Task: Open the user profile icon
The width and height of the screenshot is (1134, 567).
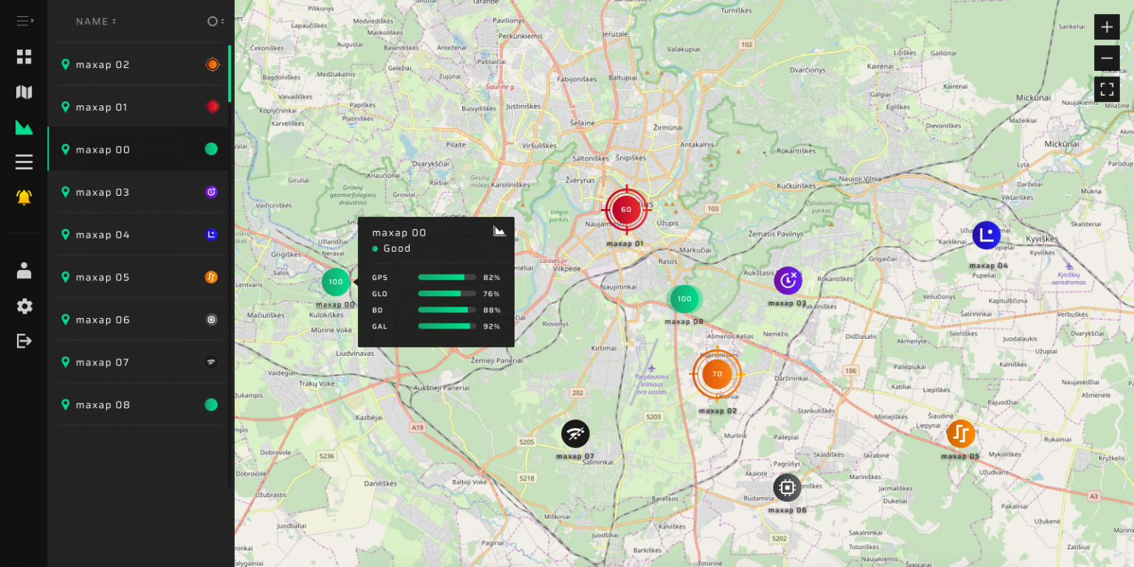Action: pyautogui.click(x=24, y=271)
